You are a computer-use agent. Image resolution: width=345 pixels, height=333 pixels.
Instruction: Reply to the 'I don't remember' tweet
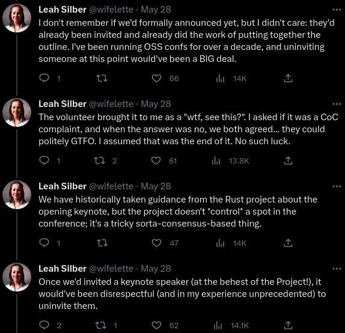pos(44,78)
